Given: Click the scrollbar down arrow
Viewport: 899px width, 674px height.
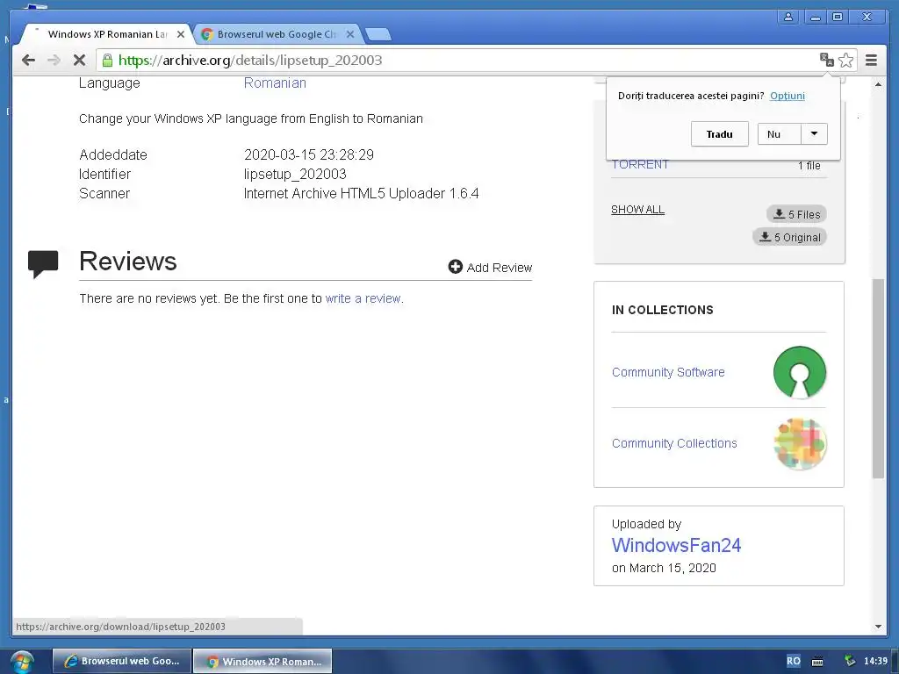Looking at the screenshot, I should coord(878,627).
